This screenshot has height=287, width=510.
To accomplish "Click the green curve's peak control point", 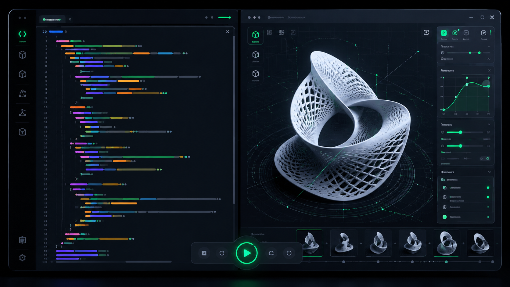I will point(467,84).
